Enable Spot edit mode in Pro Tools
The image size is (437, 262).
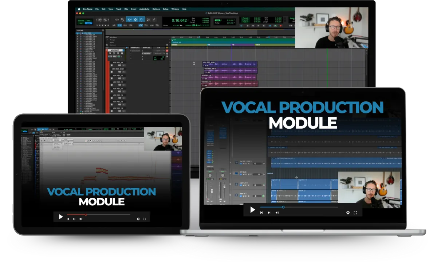88,21
